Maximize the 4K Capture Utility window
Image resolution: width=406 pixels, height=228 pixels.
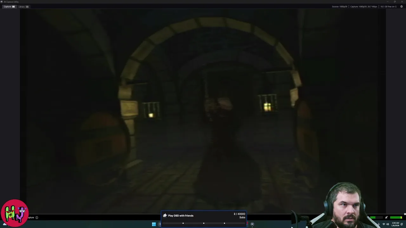(395, 2)
